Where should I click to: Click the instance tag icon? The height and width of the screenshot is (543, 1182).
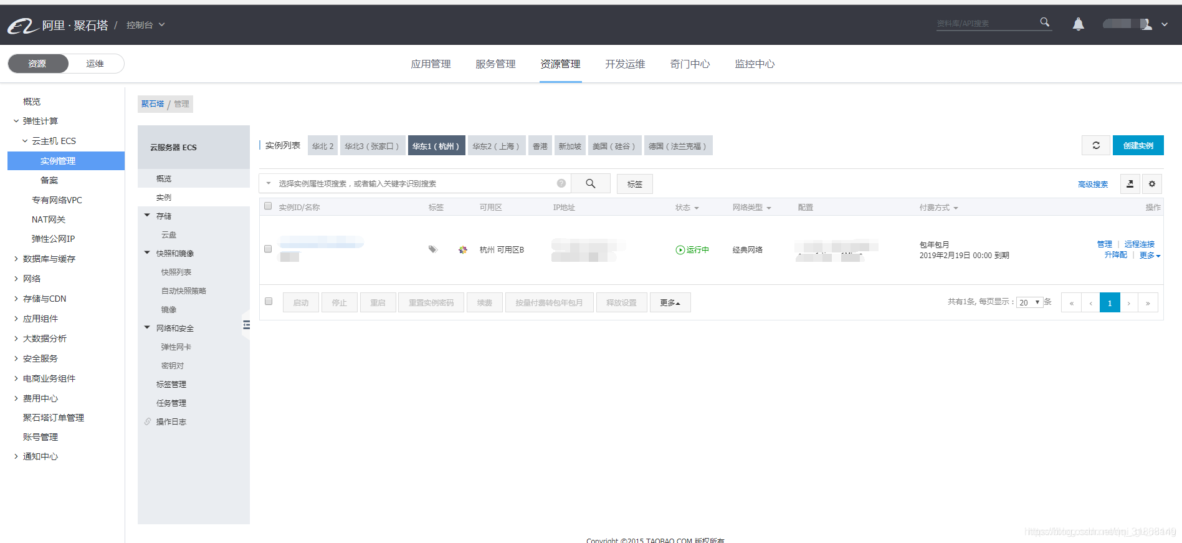[x=433, y=249]
